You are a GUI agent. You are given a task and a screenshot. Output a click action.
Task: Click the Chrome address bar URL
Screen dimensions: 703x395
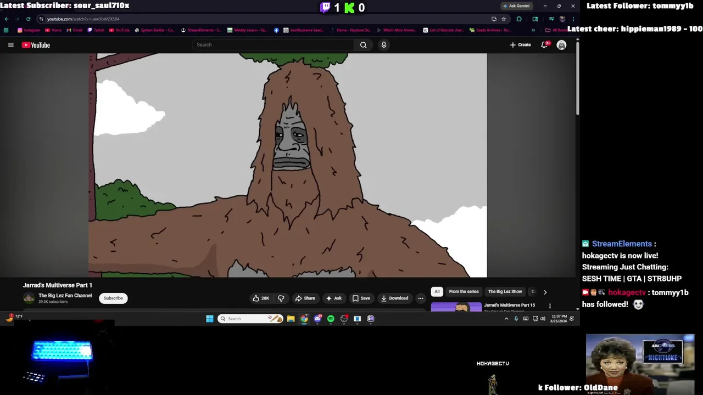pyautogui.click(x=83, y=19)
